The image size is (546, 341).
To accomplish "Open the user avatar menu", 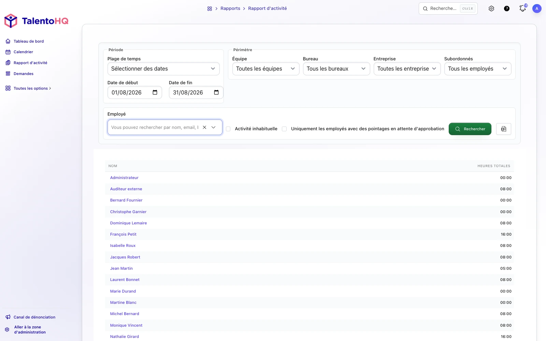I will pyautogui.click(x=537, y=9).
